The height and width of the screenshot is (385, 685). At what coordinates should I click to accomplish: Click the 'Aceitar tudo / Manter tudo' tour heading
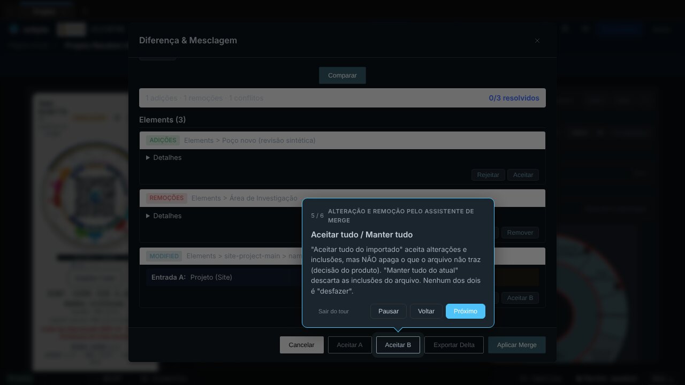point(362,235)
